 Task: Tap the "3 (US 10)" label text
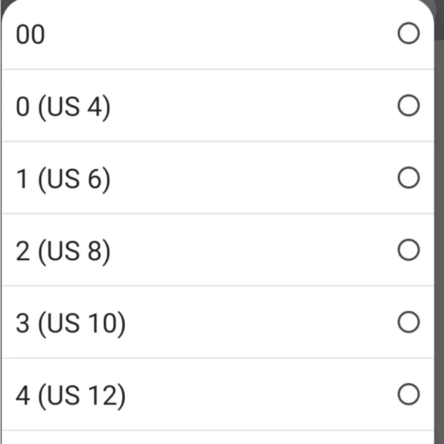(x=71, y=324)
